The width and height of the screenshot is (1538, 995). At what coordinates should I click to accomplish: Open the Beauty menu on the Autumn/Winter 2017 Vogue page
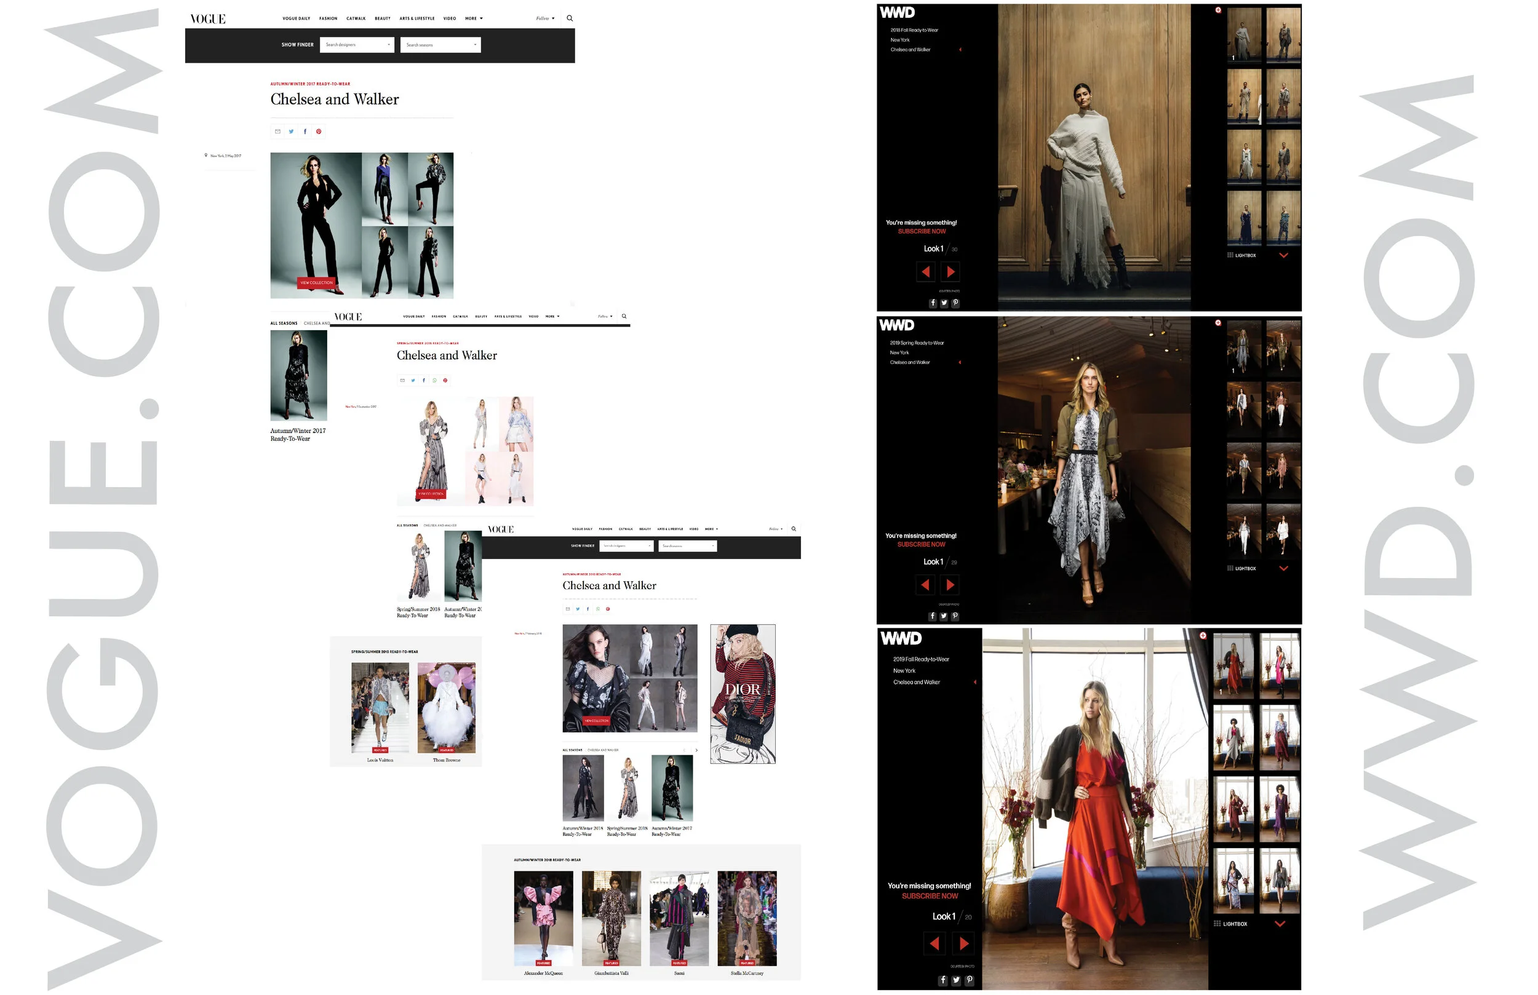[x=383, y=18]
